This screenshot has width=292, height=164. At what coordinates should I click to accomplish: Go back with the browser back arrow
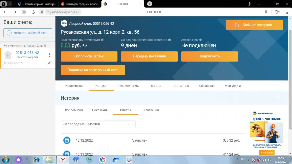click(5, 12)
